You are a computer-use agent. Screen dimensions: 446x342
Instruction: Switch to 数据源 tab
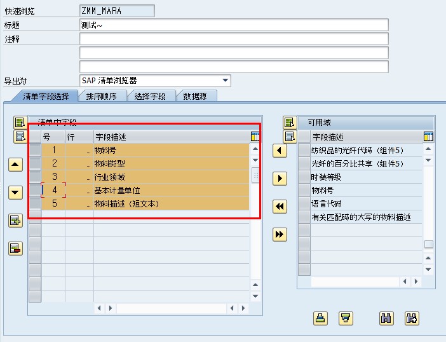click(x=195, y=96)
